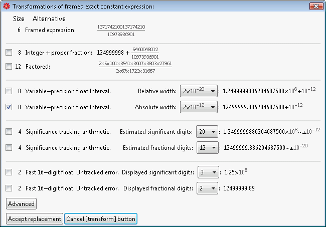Click the Framed expression label
This screenshot has width=326, height=227.
click(50, 30)
